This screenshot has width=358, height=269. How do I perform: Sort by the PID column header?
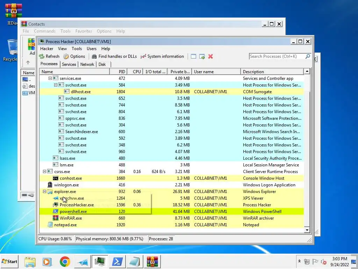pyautogui.click(x=118, y=71)
